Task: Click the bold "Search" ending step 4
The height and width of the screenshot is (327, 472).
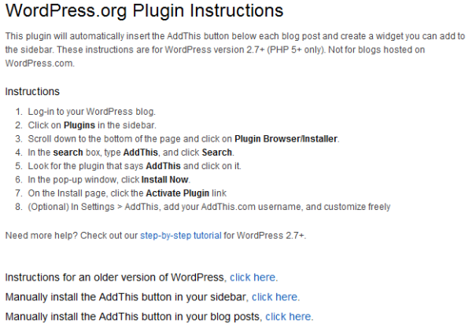Action: (x=216, y=152)
